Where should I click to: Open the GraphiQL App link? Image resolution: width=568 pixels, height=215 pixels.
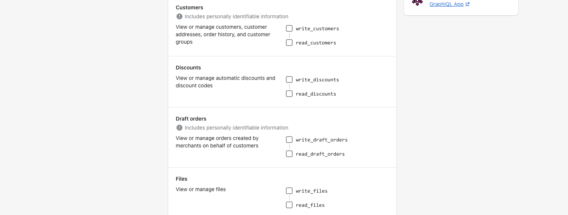(447, 4)
